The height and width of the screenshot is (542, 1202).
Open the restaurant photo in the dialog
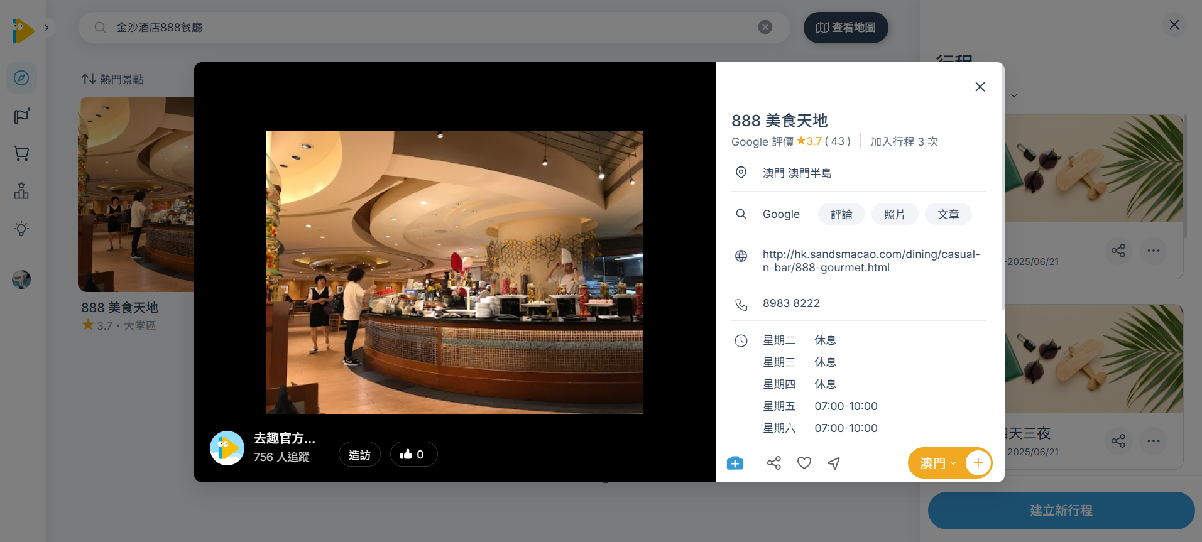click(x=455, y=273)
